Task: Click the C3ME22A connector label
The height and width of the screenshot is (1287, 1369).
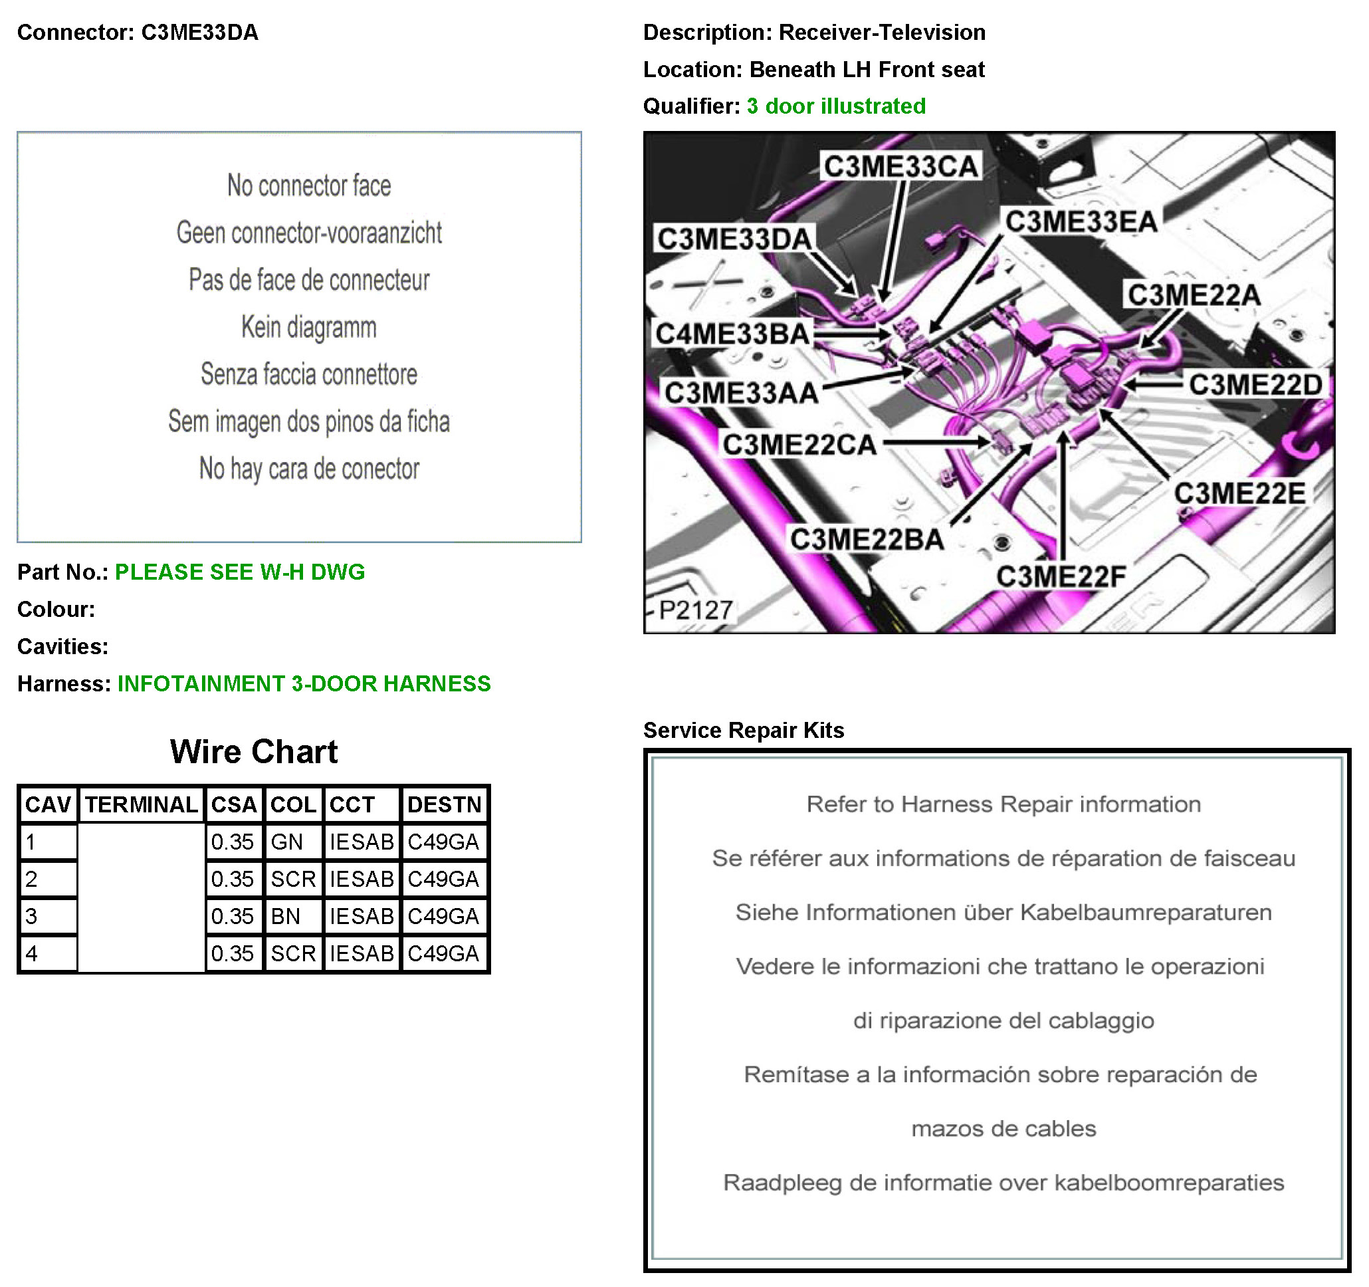Action: [x=1194, y=295]
